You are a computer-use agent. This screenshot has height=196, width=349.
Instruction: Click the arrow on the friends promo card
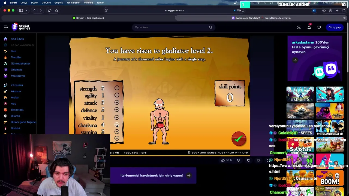point(295,60)
